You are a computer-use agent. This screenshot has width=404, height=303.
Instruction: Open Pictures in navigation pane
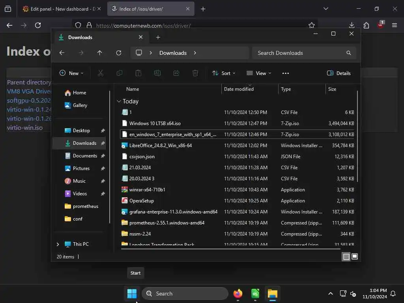pos(81,168)
